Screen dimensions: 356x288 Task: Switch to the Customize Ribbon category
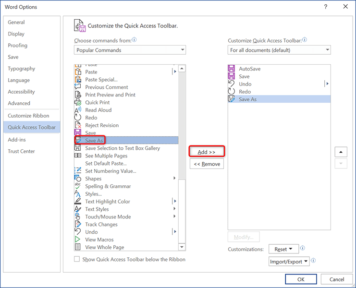pyautogui.click(x=28, y=116)
